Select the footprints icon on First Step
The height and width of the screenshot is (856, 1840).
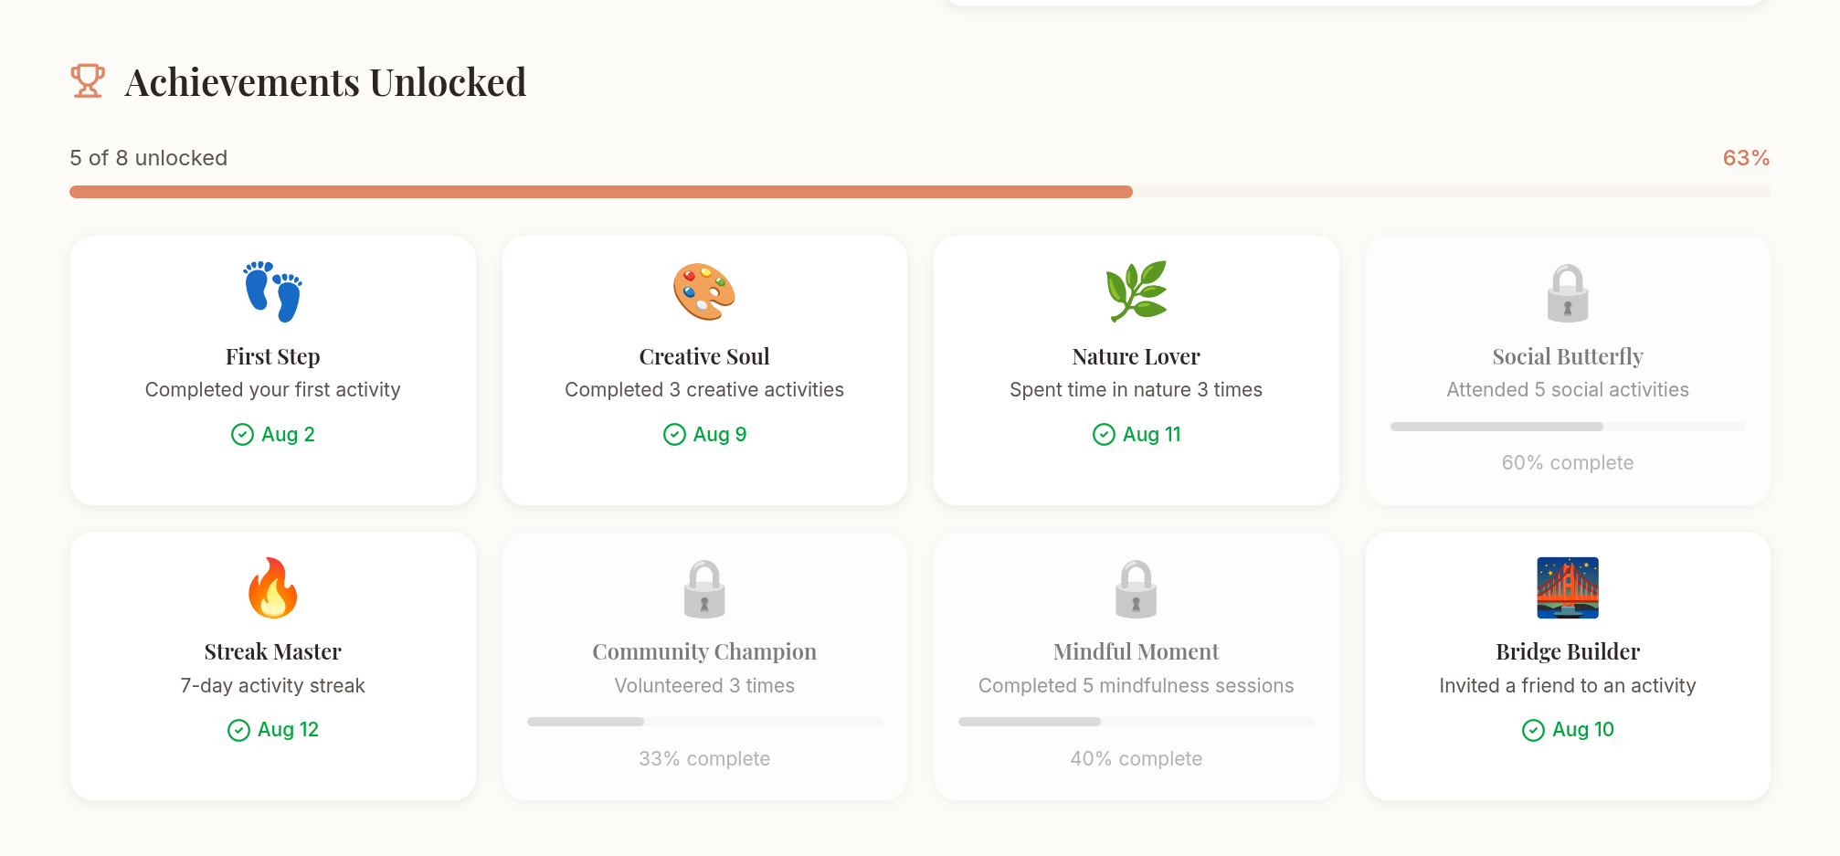coord(272,292)
